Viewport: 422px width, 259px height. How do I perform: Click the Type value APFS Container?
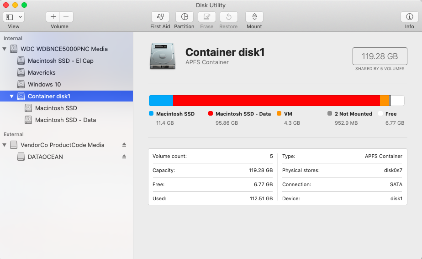(384, 156)
